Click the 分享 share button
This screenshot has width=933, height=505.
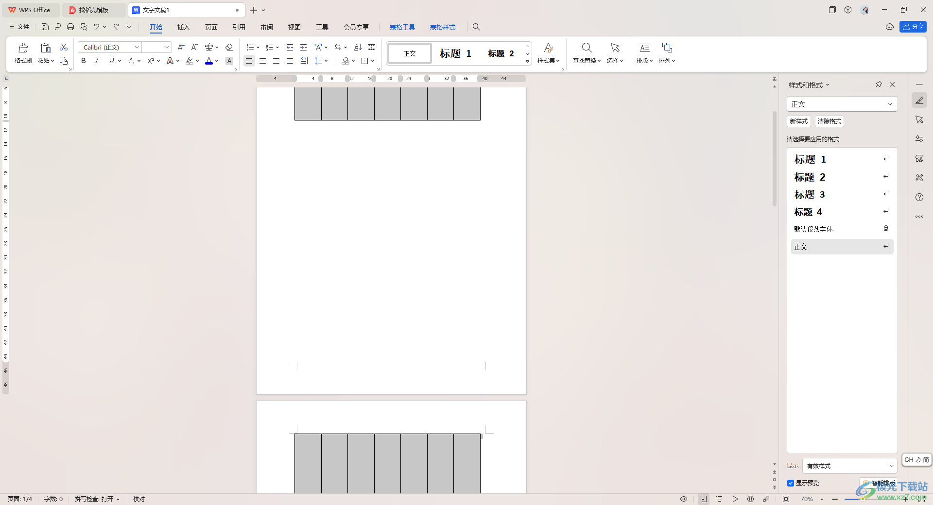tap(913, 27)
